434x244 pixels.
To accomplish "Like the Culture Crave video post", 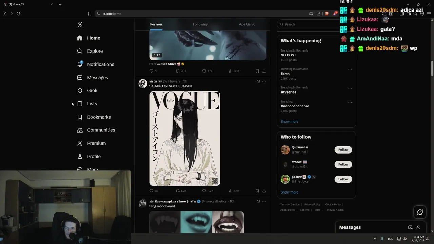I will pyautogui.click(x=208, y=71).
